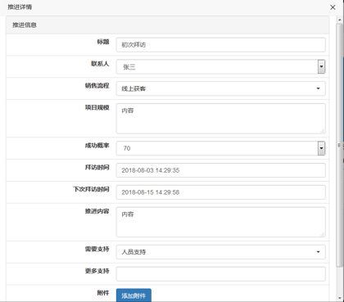Click the 标题 field label
The width and height of the screenshot is (344, 302).
pos(103,42)
